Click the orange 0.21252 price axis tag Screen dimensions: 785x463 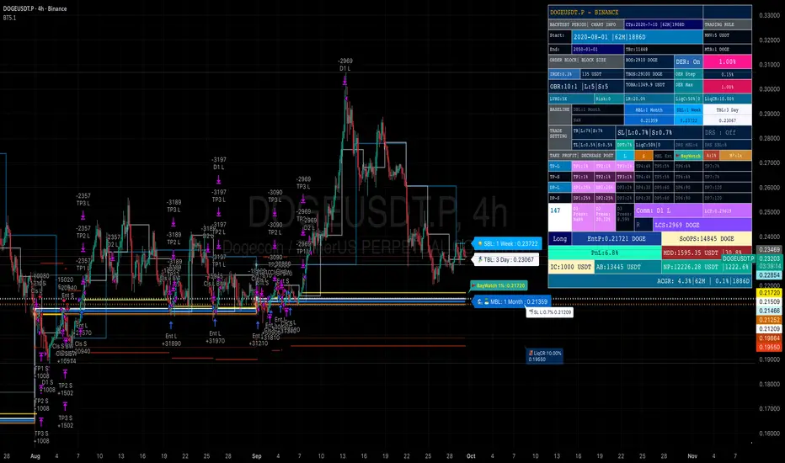pos(769,320)
